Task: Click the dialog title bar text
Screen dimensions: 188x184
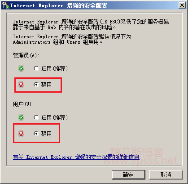Action: click(59, 5)
